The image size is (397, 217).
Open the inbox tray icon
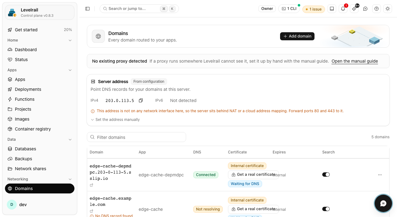332,9
